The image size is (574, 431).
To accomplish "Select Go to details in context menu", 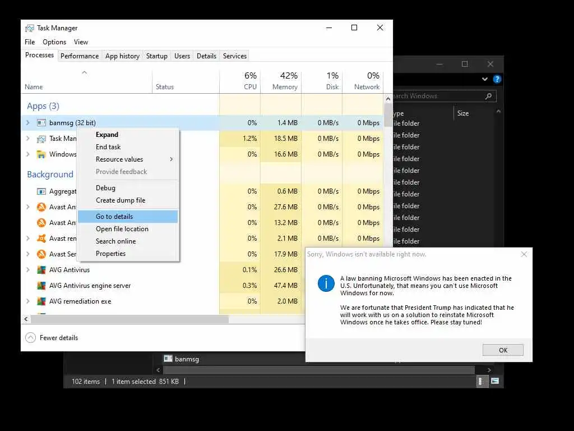I will click(128, 217).
